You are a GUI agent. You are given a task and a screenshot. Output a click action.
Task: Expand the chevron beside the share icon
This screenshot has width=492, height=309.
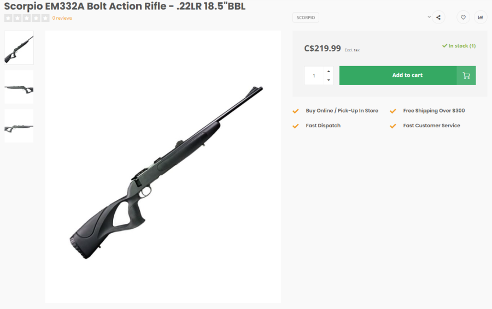429,17
